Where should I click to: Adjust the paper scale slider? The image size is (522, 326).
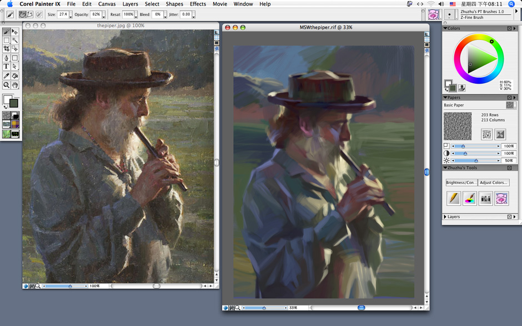[x=476, y=146]
